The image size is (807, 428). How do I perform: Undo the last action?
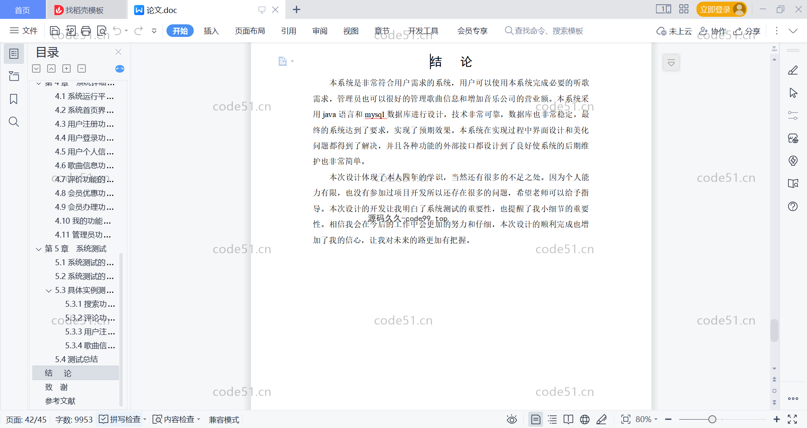pos(117,31)
